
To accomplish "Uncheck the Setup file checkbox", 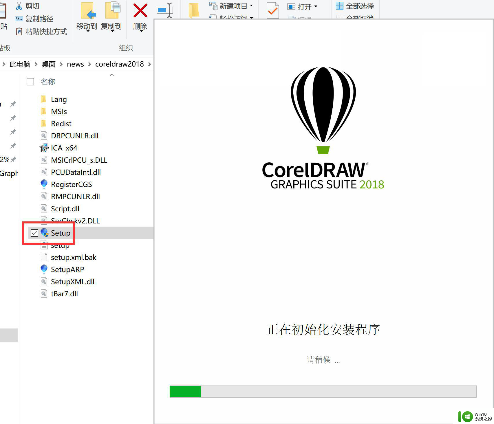I will [34, 233].
